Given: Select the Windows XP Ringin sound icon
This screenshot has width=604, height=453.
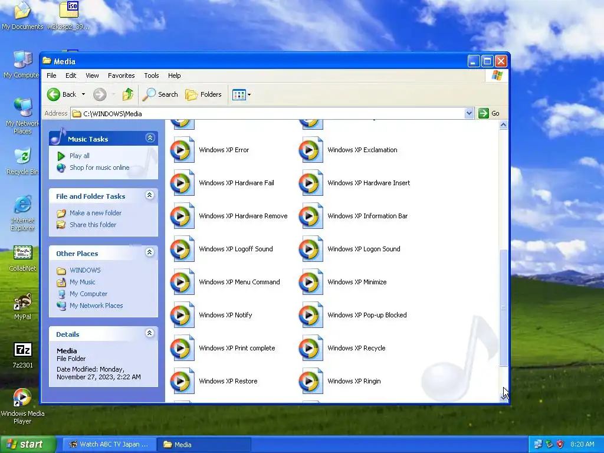Looking at the screenshot, I should click(x=311, y=381).
